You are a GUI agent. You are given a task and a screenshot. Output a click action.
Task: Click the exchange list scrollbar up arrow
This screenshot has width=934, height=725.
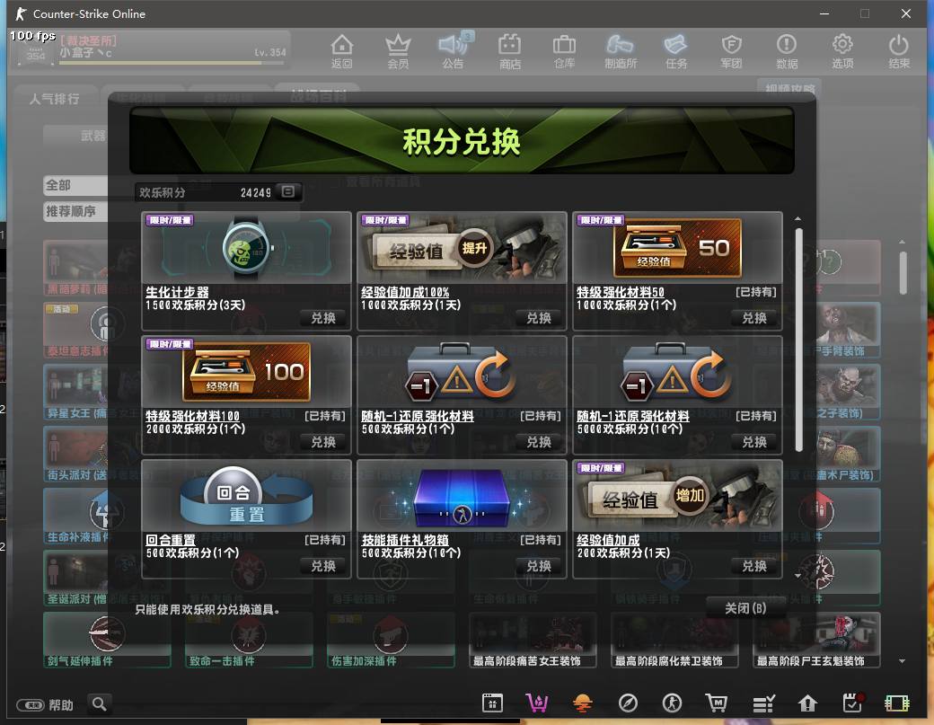[798, 218]
